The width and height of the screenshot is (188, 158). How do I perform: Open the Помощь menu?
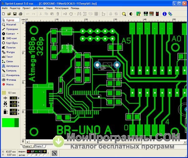(75, 8)
